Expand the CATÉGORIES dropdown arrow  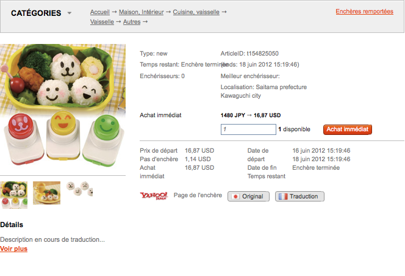(x=69, y=13)
